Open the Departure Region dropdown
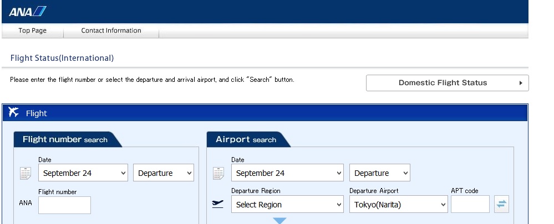Screen dimensions: 554x224 tap(287, 205)
